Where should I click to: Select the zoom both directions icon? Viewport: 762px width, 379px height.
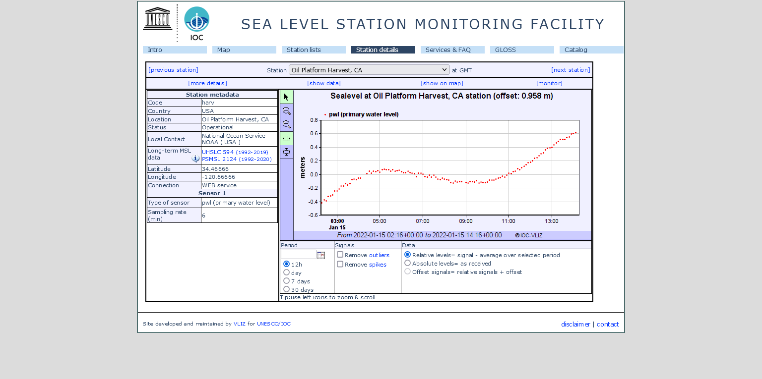pyautogui.click(x=287, y=152)
